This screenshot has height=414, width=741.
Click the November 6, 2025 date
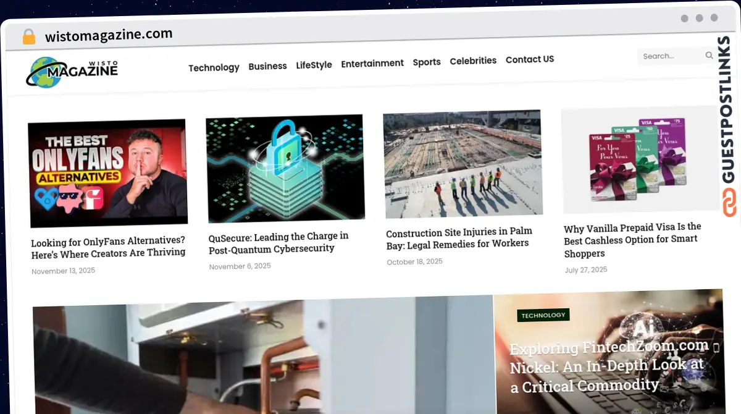pyautogui.click(x=240, y=266)
